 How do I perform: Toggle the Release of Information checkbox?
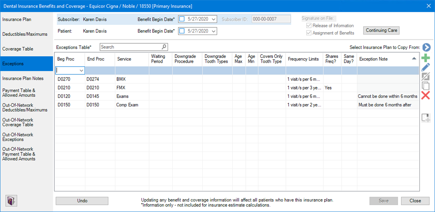[x=309, y=26]
